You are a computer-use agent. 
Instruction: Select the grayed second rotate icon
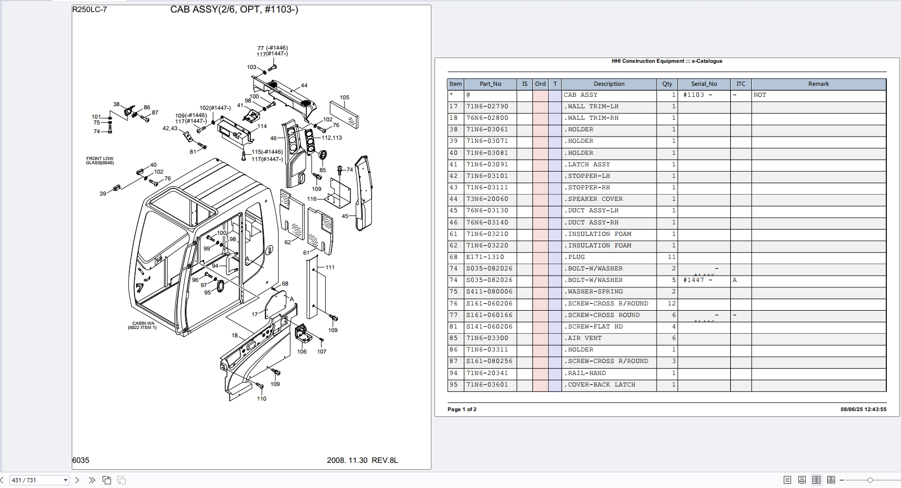122,480
